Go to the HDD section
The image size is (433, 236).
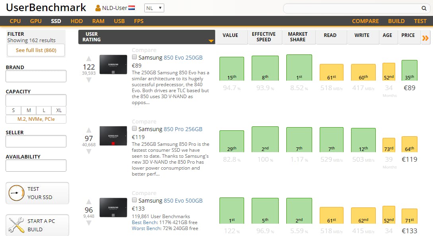point(76,21)
